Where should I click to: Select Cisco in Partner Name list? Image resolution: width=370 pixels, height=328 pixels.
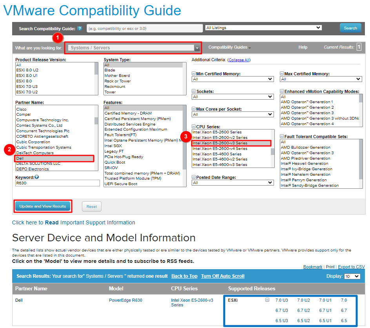coord(22,109)
